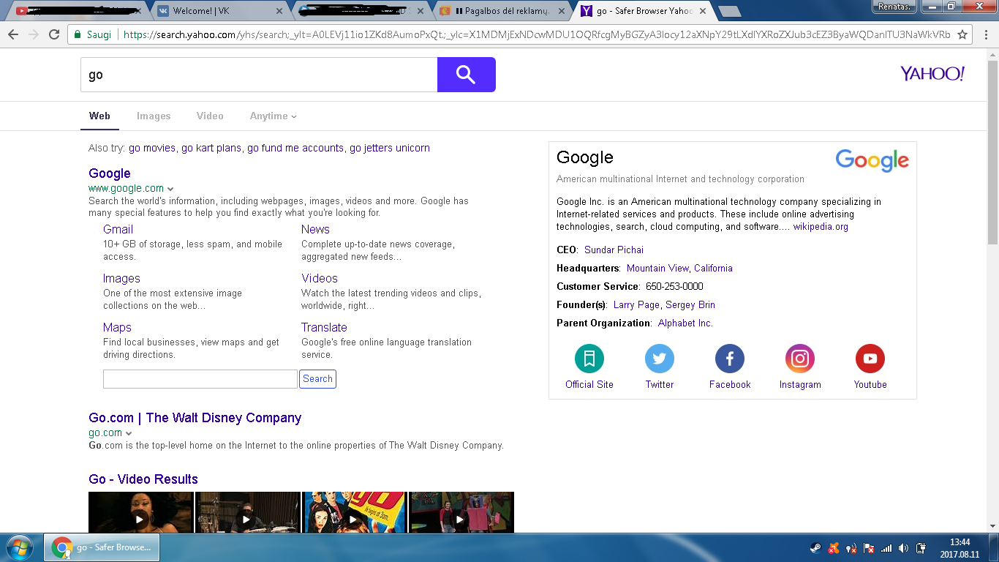
Task: Open the volume speaker tray icon
Action: pyautogui.click(x=904, y=547)
